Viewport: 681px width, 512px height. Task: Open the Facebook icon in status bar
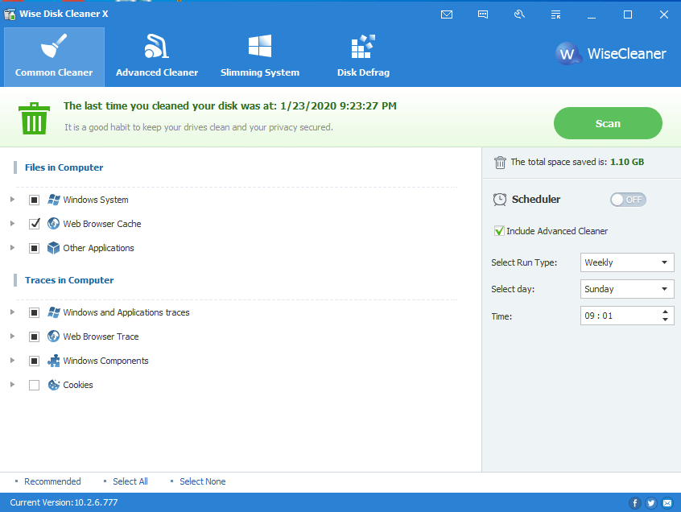(x=634, y=503)
